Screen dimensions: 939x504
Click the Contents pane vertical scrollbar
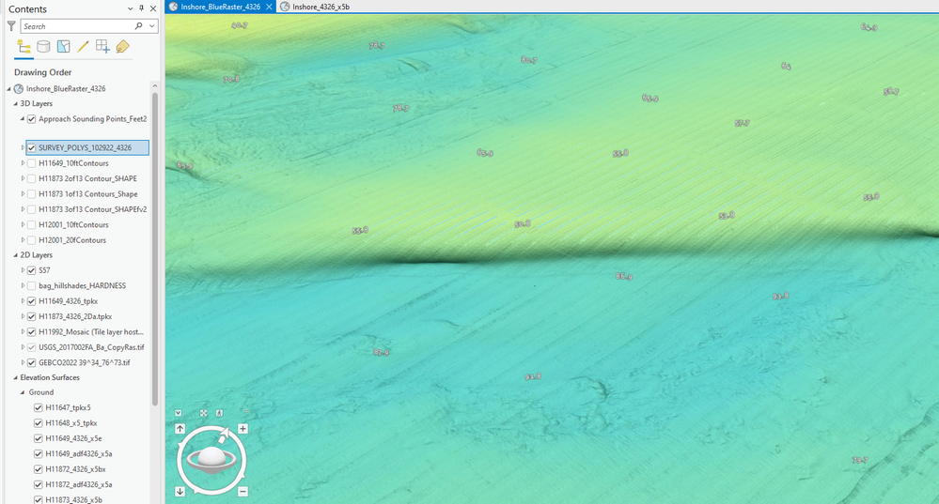coord(155,248)
